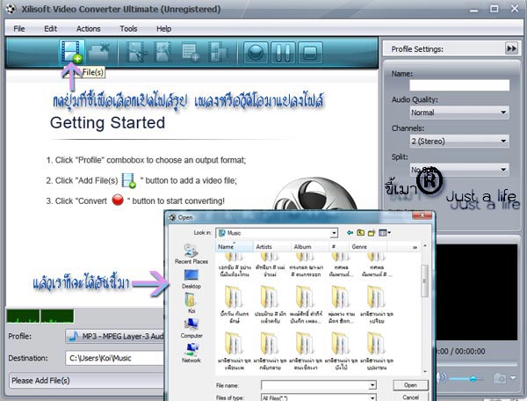This screenshot has width=527, height=401.
Task: Start converting with the round Convert button
Action: pos(256,53)
